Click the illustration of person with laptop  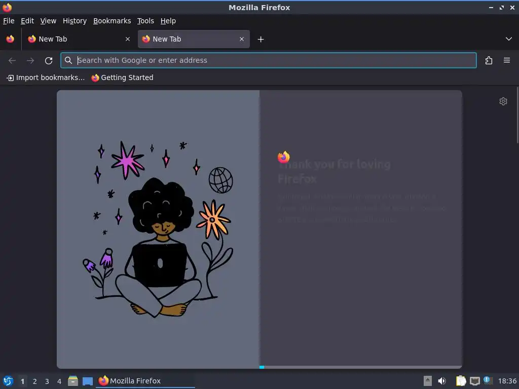[158, 229]
